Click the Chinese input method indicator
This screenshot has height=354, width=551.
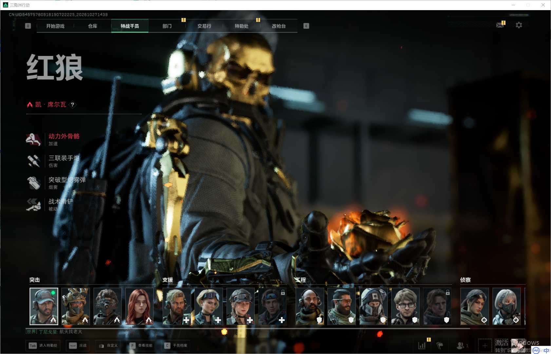[546, 350]
